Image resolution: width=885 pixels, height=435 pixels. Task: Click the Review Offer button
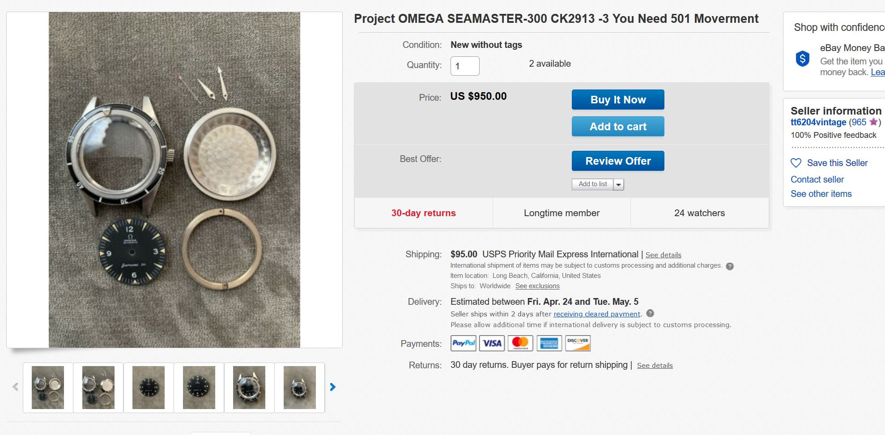[x=617, y=161]
